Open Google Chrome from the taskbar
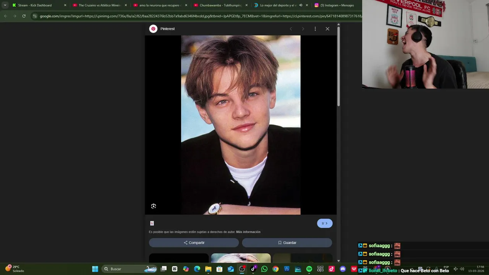Viewport: 489px width, 275px height. 275,269
